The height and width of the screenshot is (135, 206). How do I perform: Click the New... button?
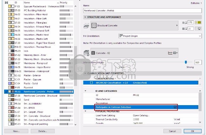16,131
